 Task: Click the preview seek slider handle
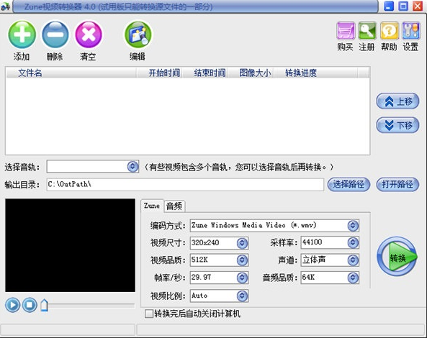pyautogui.click(x=44, y=305)
